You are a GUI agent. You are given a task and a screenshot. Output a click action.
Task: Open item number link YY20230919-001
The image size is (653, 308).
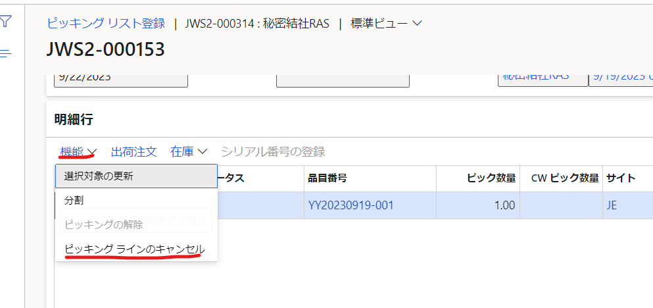(351, 205)
